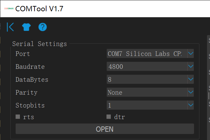Click the Serial Settings group title
Screen dimensions: 210x140
(x=39, y=44)
